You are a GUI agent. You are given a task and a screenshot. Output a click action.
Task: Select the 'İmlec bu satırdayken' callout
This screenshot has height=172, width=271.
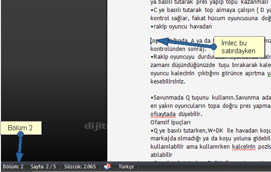tap(239, 47)
